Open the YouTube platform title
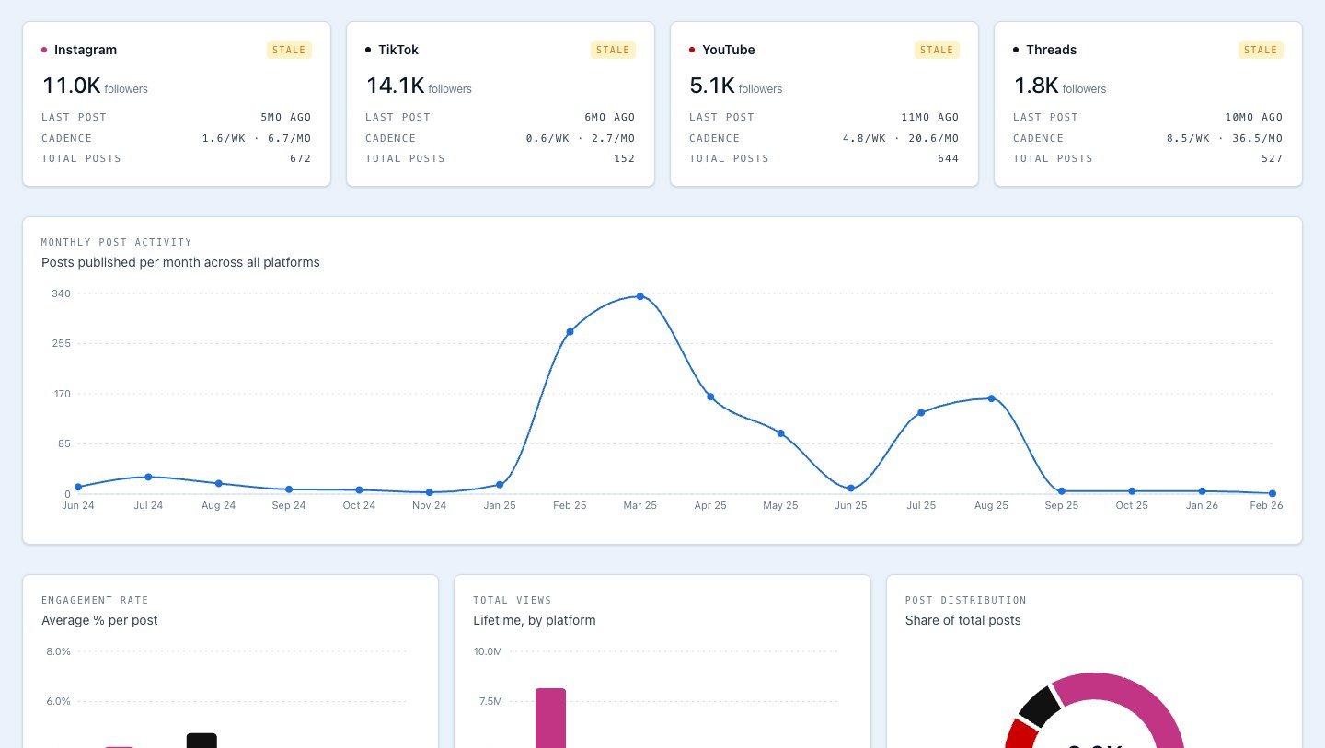This screenshot has width=1325, height=748. pos(729,50)
